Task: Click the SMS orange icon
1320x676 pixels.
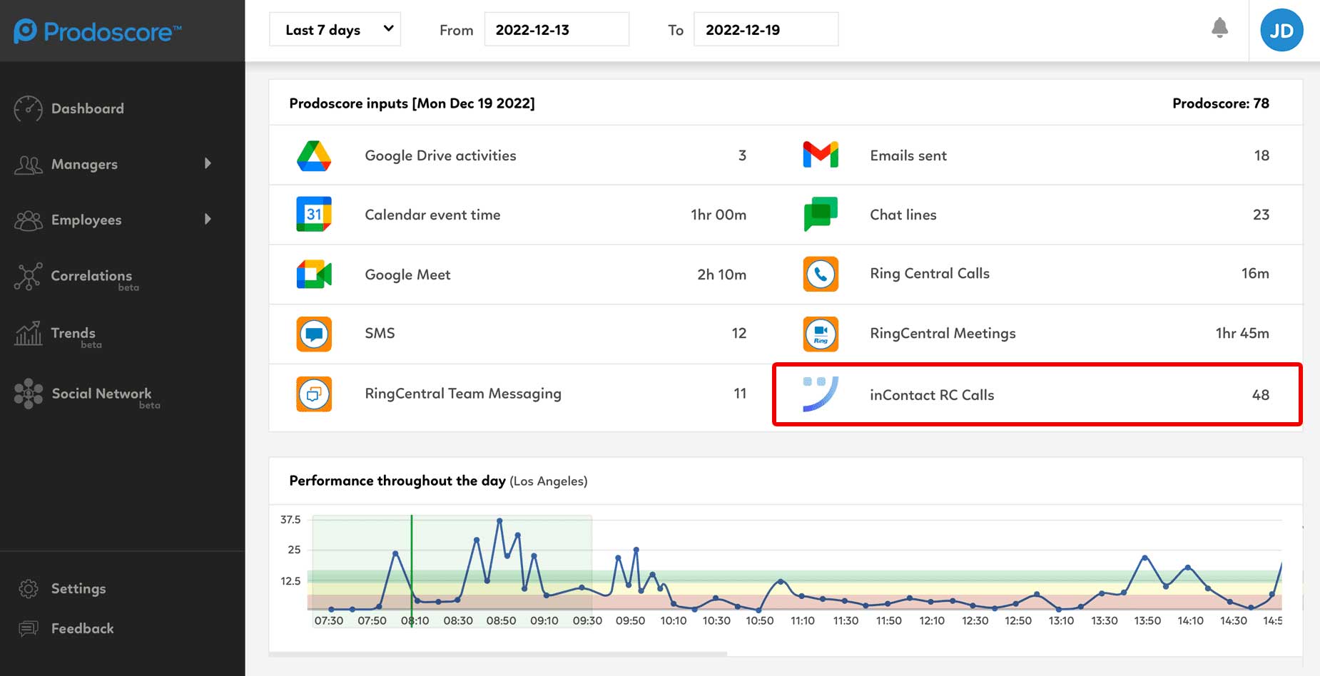Action: click(x=314, y=334)
